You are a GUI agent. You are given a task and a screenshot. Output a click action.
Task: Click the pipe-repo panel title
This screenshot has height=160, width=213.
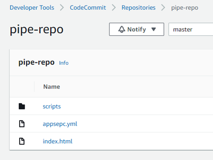pos(36,62)
